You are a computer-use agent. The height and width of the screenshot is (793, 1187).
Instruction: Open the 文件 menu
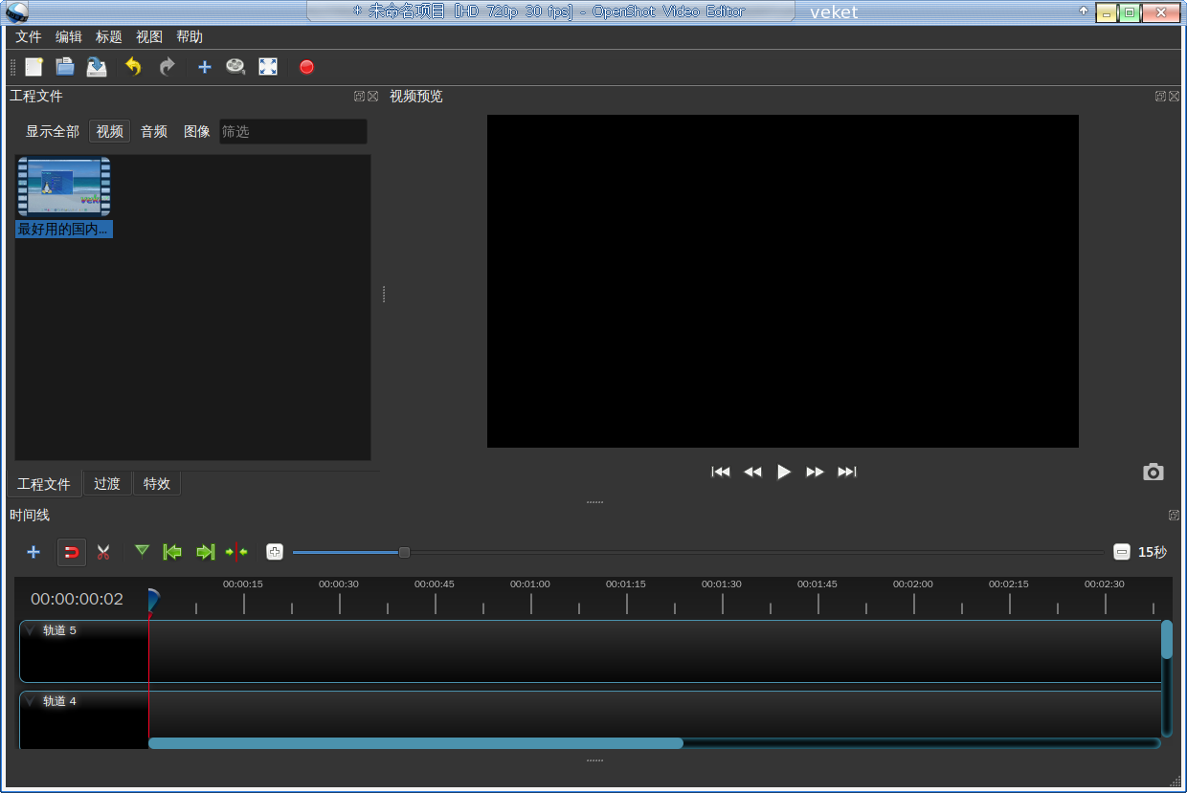29,37
